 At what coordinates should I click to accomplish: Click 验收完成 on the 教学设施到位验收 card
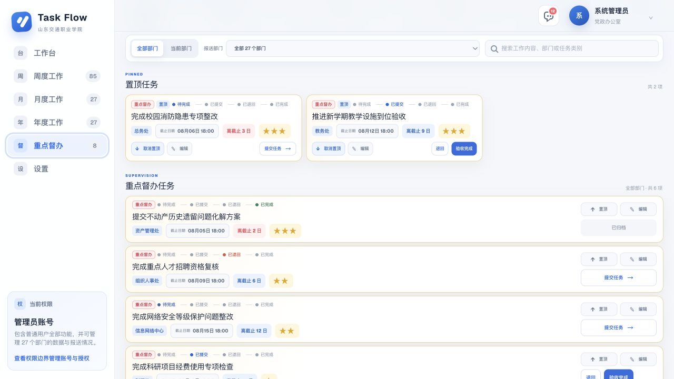[x=464, y=149]
